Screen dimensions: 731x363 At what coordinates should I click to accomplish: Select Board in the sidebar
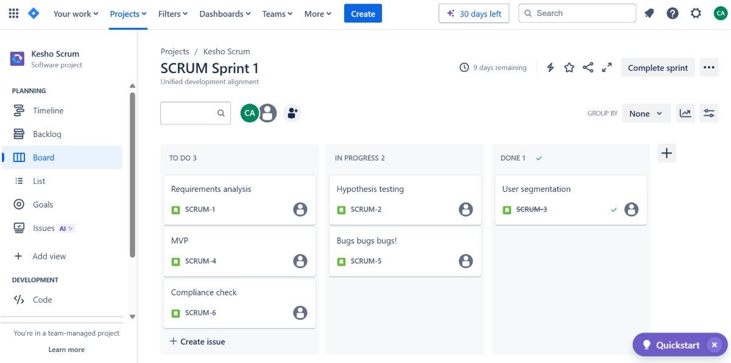point(62,158)
